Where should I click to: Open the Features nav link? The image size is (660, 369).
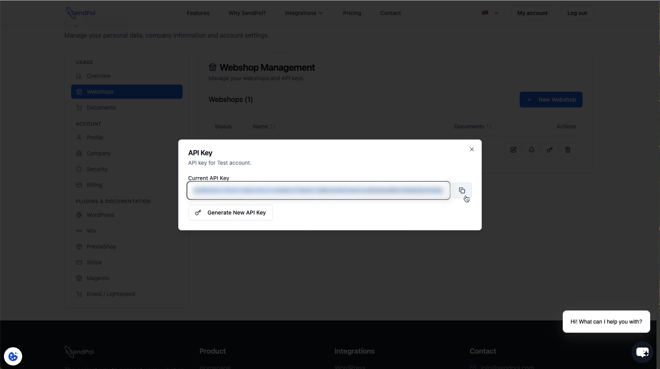[198, 13]
